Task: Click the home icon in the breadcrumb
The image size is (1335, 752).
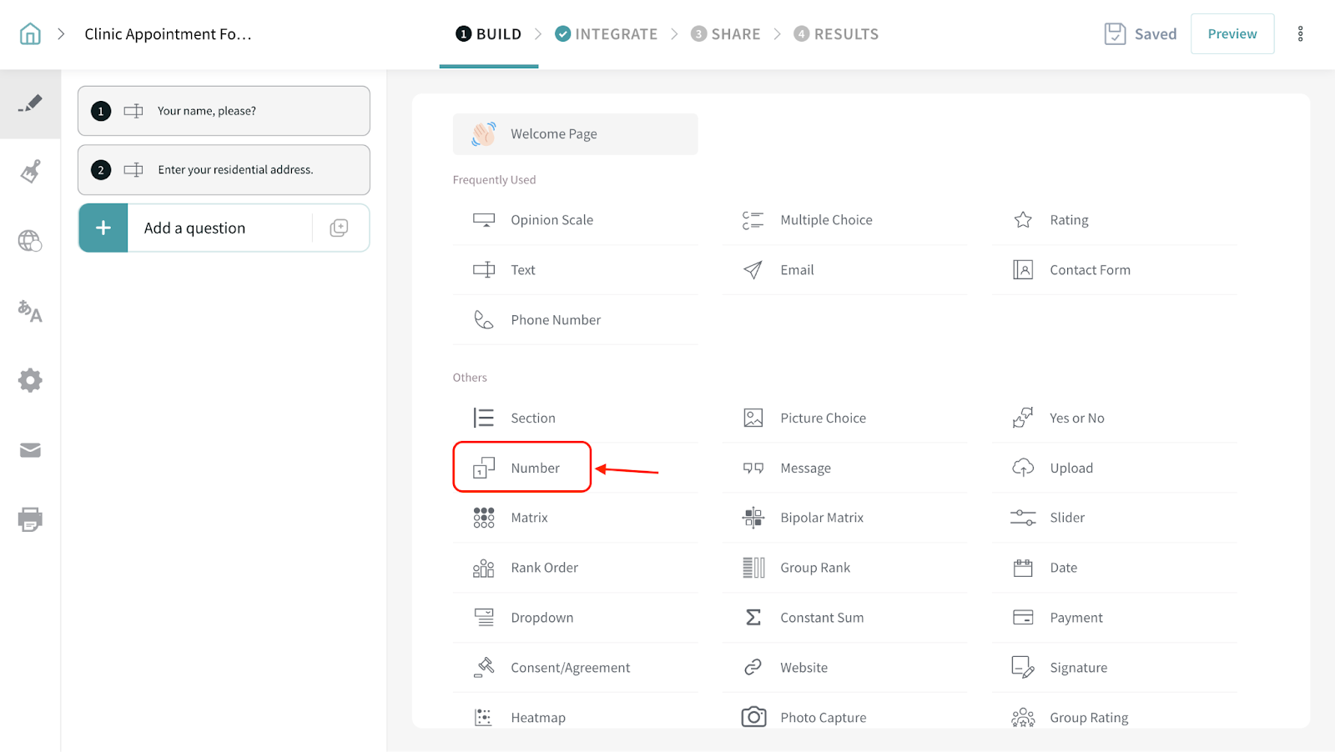Action: point(30,34)
